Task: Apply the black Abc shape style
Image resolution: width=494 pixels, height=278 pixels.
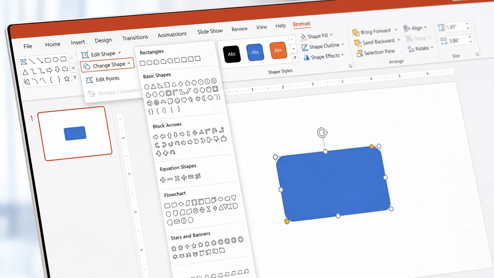Action: pos(232,54)
